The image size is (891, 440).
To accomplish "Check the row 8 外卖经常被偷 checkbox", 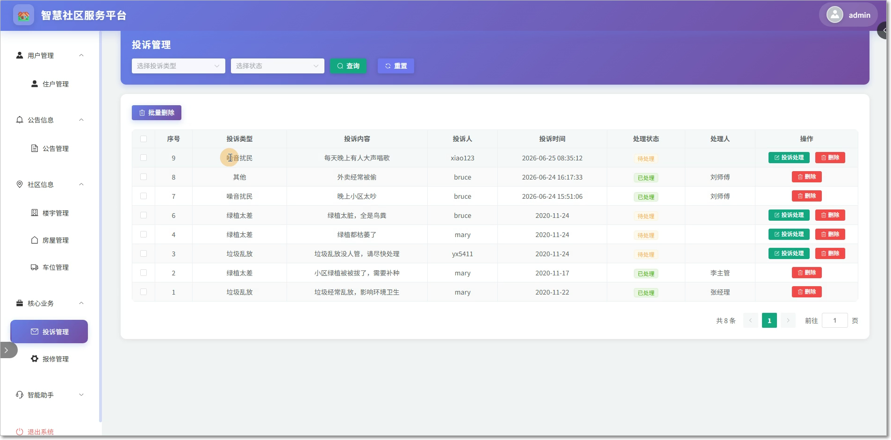I will (x=144, y=177).
